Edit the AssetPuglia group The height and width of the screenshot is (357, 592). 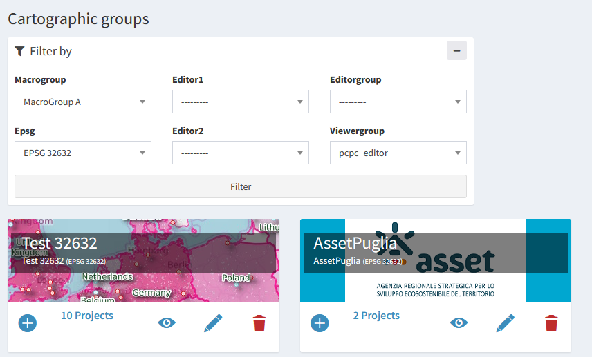pyautogui.click(x=505, y=323)
